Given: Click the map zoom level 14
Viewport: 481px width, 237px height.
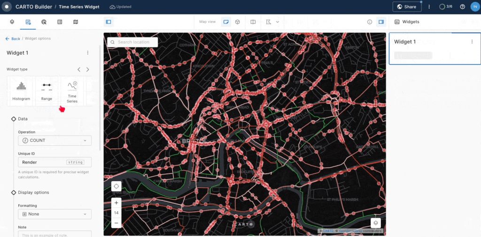Looking at the screenshot, I should pyautogui.click(x=116, y=213).
